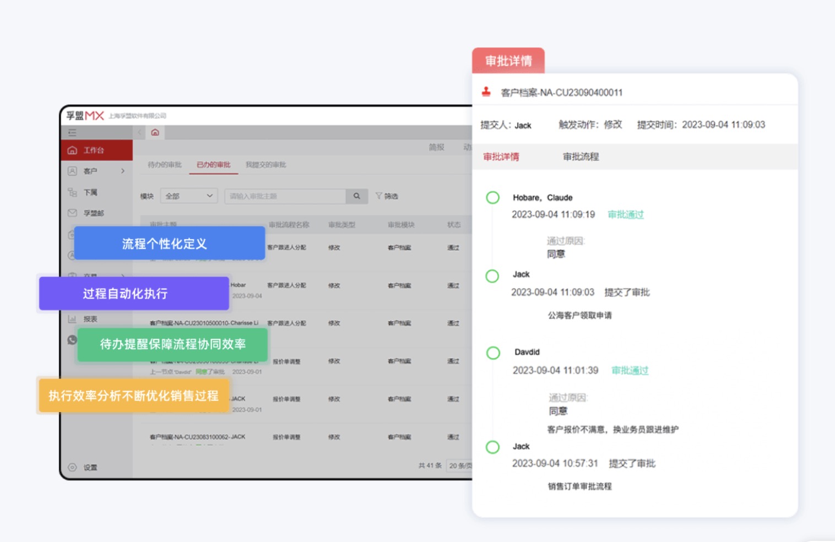835x542 pixels.
Task: Switch to the 待办的审批 tab
Action: (165, 165)
